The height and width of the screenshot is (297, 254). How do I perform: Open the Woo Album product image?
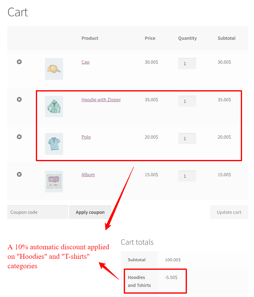point(54,181)
